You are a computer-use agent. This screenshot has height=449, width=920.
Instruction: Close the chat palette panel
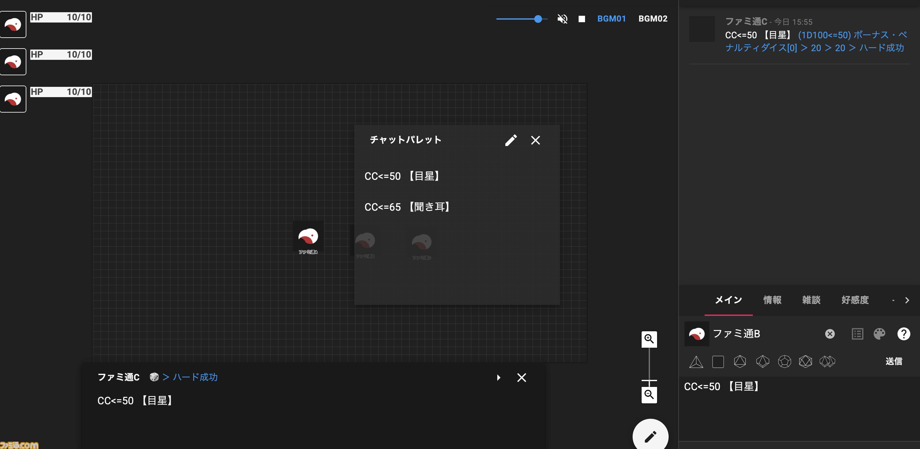pos(535,140)
